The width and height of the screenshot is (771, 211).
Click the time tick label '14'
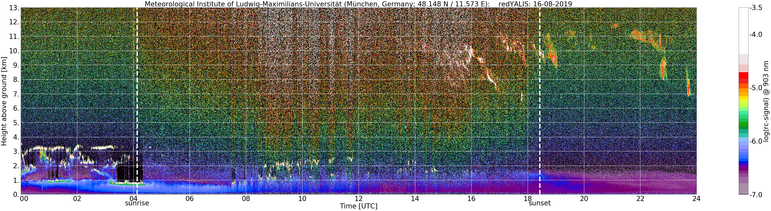point(415,199)
